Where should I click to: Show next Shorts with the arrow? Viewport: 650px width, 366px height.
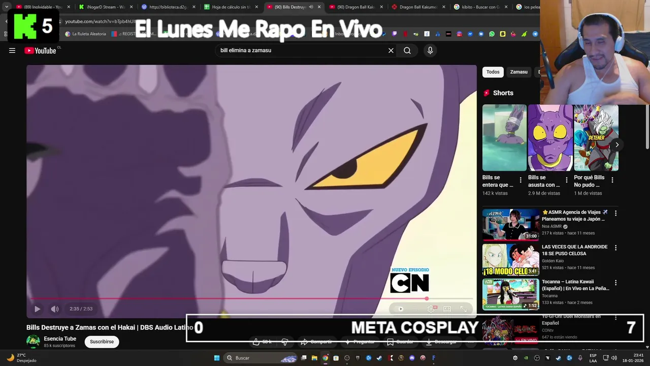[617, 145]
